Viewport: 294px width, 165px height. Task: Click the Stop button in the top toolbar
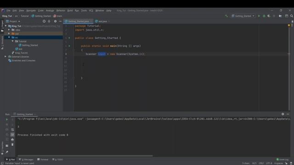pyautogui.click(x=274, y=16)
